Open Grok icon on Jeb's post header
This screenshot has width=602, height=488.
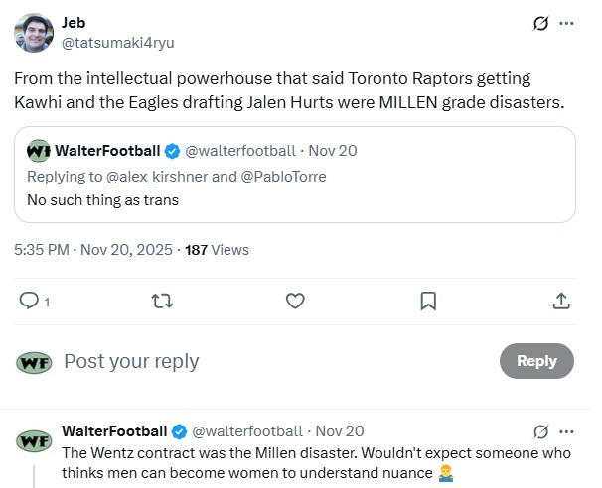541,24
